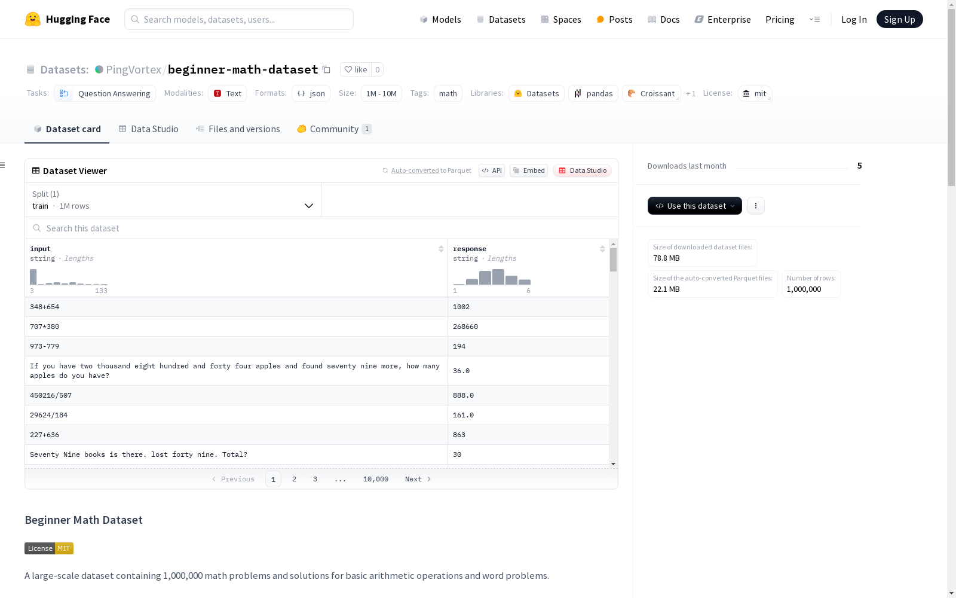Open Models in the top navigation
The image size is (956, 598).
pyautogui.click(x=440, y=19)
